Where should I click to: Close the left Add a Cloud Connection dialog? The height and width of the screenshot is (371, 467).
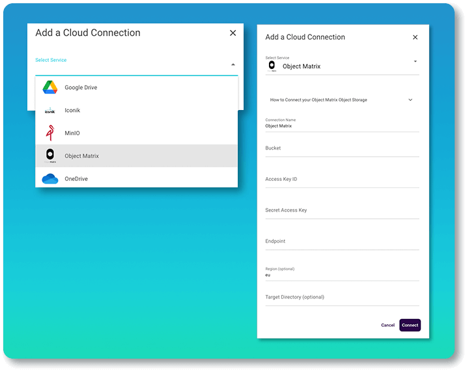click(233, 33)
